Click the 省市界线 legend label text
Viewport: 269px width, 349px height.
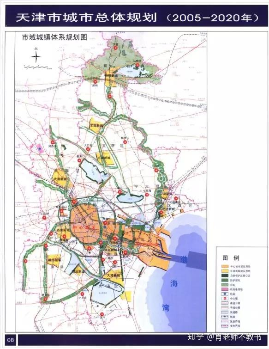(235, 326)
